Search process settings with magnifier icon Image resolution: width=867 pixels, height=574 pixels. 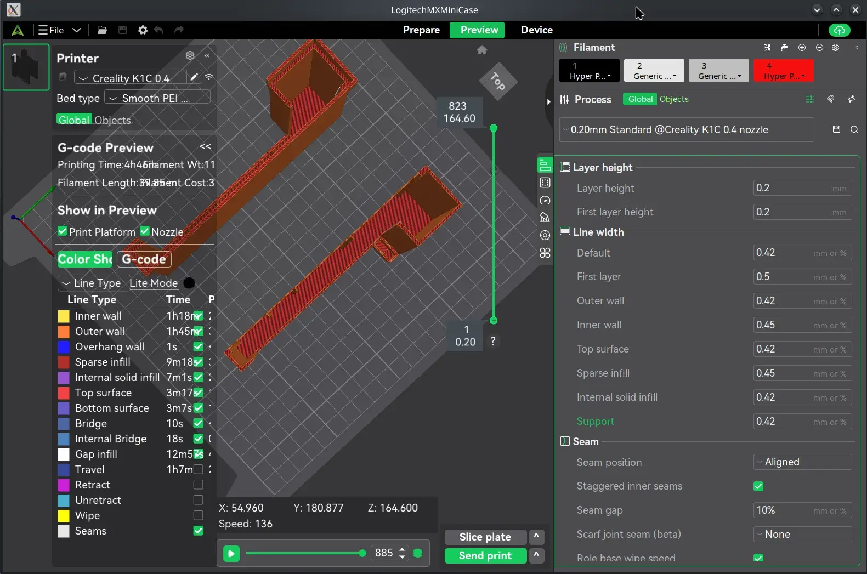[854, 129]
